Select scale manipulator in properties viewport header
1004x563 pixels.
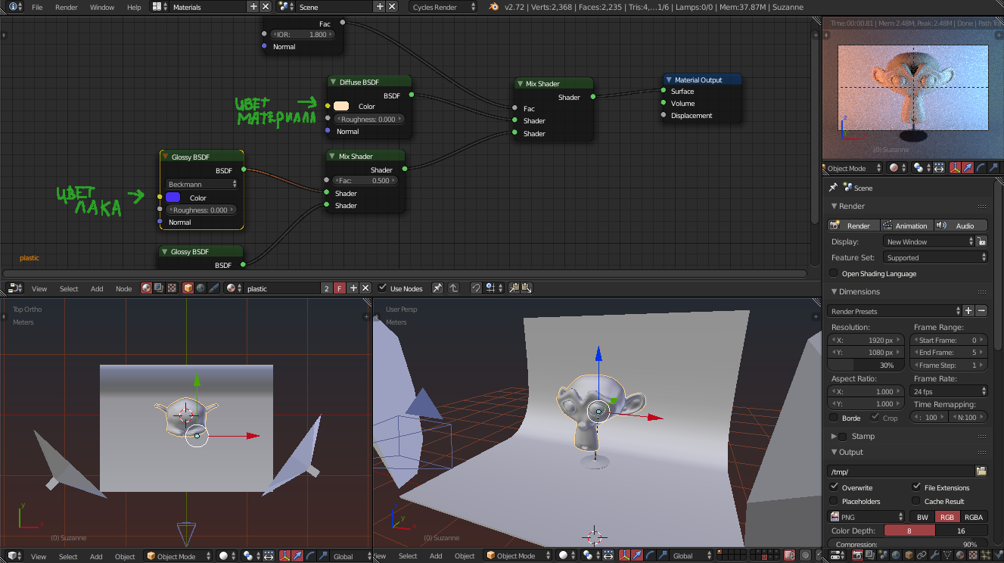tap(992, 168)
